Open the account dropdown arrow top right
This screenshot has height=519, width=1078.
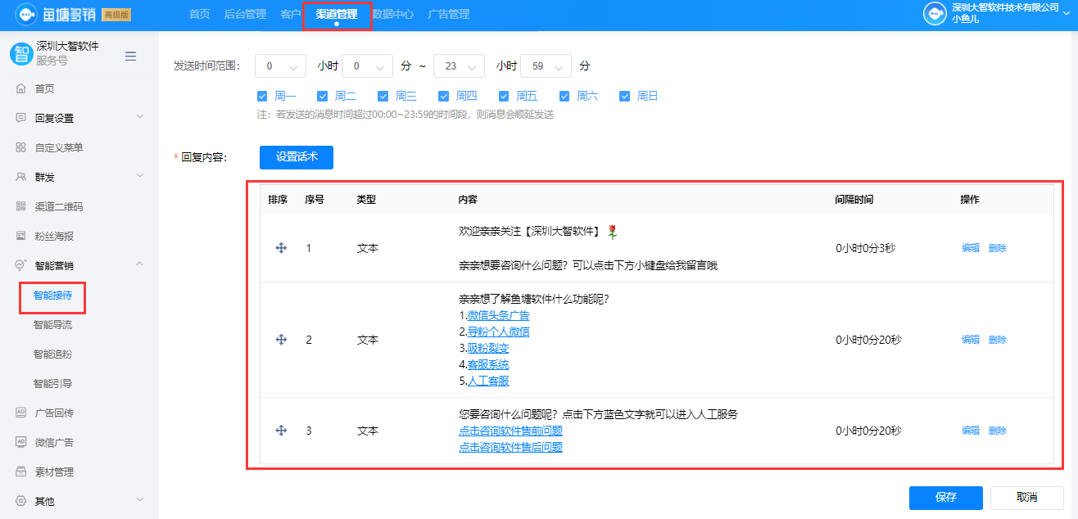click(1066, 14)
